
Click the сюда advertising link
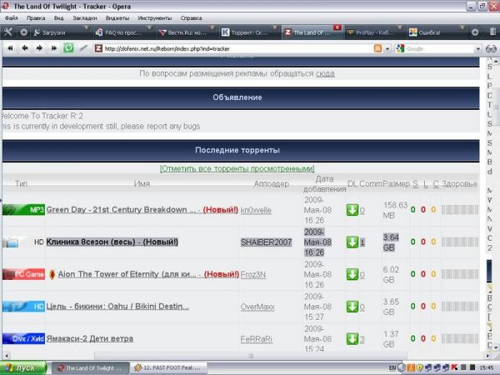point(325,73)
